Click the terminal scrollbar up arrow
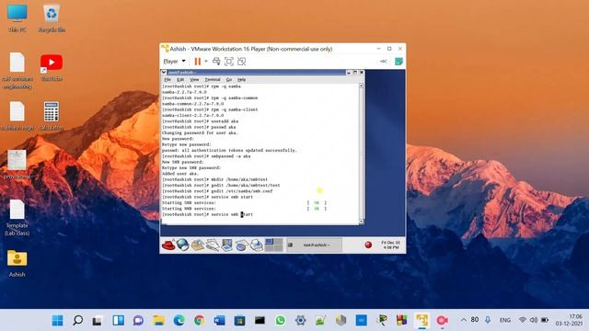 [361, 86]
